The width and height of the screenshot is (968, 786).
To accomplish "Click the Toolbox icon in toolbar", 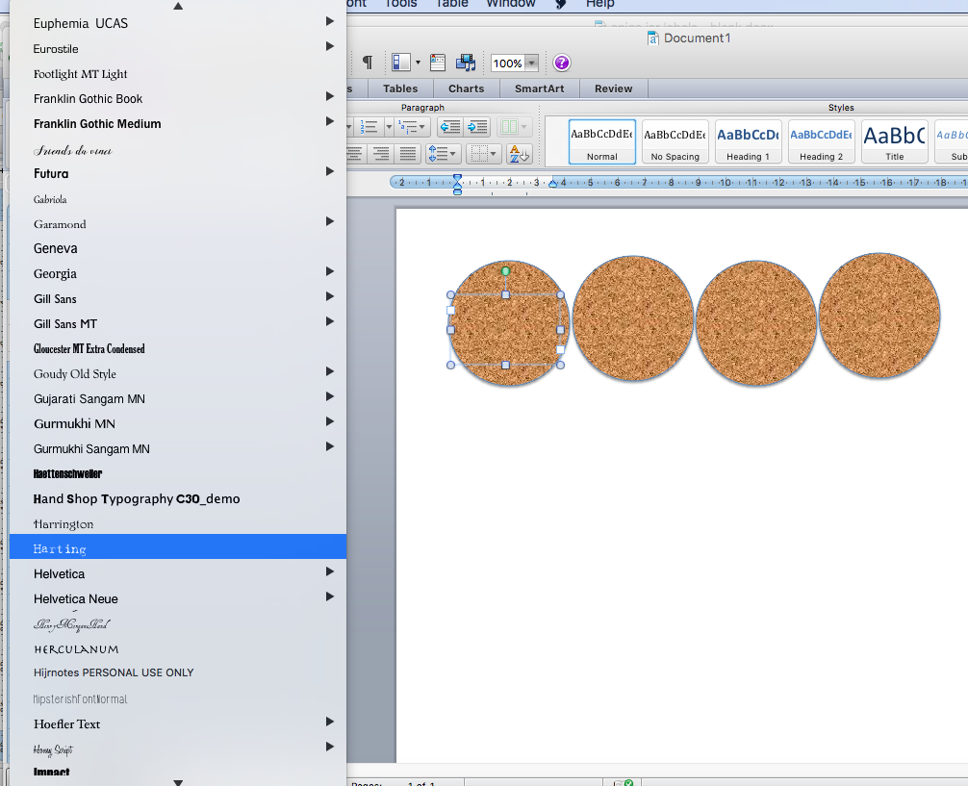I will (x=438, y=63).
